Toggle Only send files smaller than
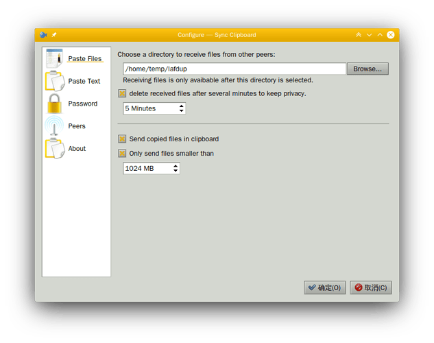434x343 pixels. (123, 154)
